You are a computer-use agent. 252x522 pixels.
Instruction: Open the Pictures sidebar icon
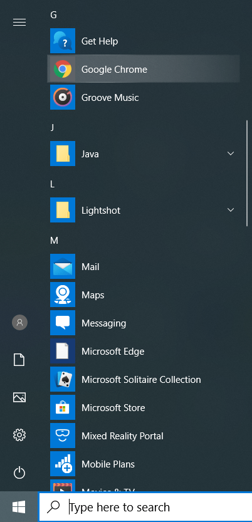click(19, 397)
